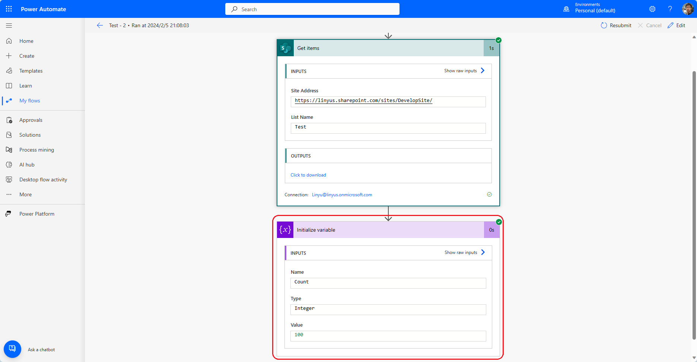Click the search magnifier icon

click(234, 9)
